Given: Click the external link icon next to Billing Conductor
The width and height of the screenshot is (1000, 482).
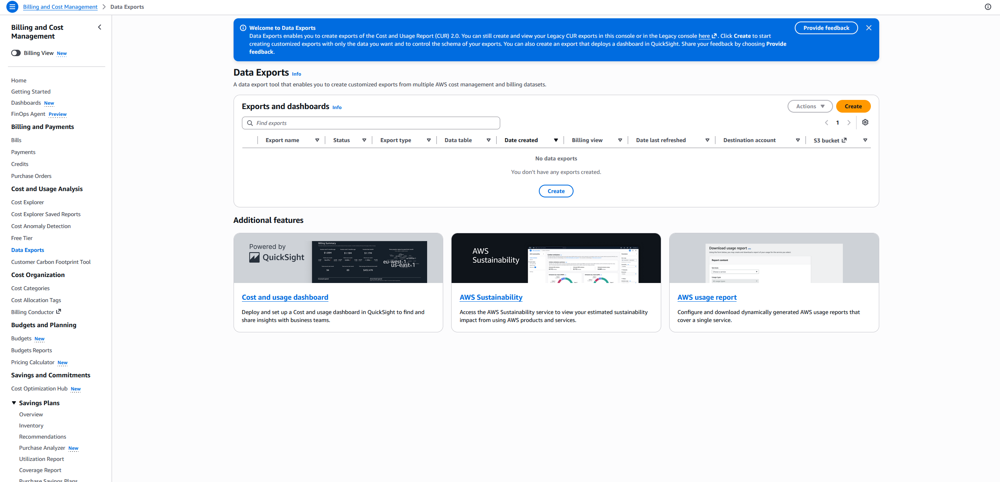Looking at the screenshot, I should [x=59, y=312].
